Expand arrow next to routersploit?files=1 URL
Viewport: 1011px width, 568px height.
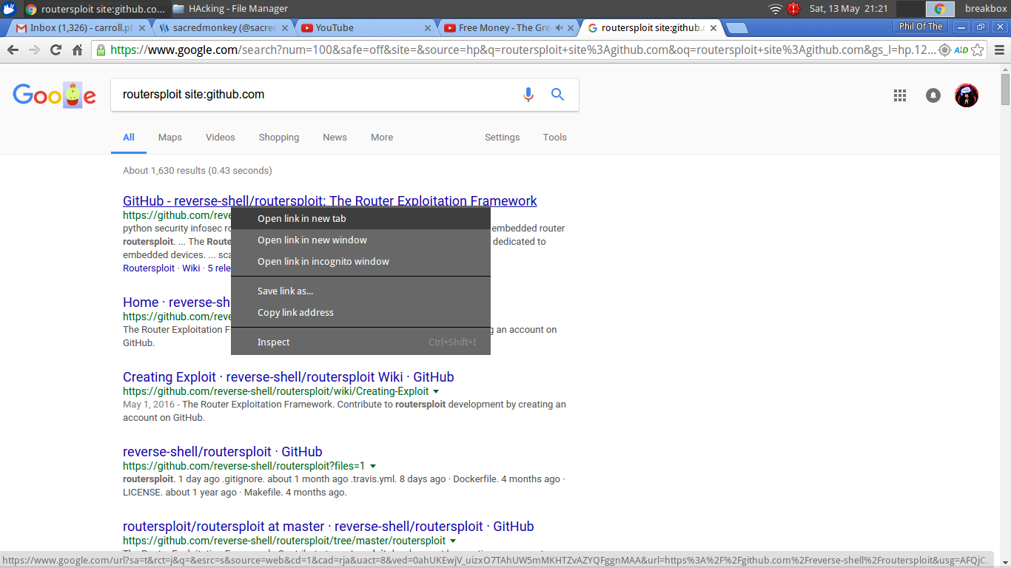(373, 466)
